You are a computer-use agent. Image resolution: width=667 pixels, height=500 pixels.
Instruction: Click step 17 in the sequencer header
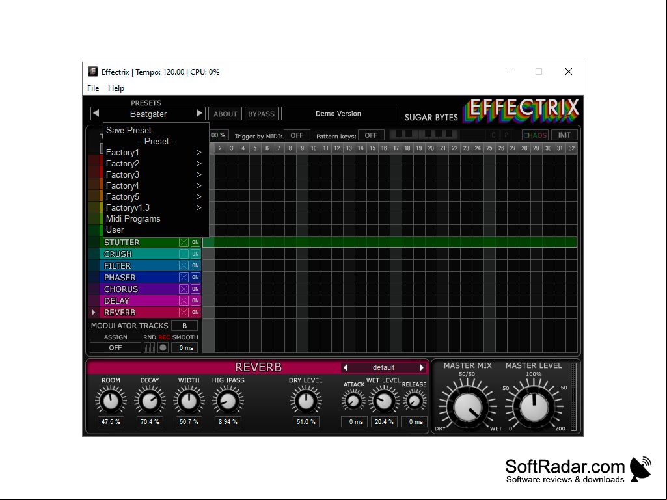click(x=396, y=148)
